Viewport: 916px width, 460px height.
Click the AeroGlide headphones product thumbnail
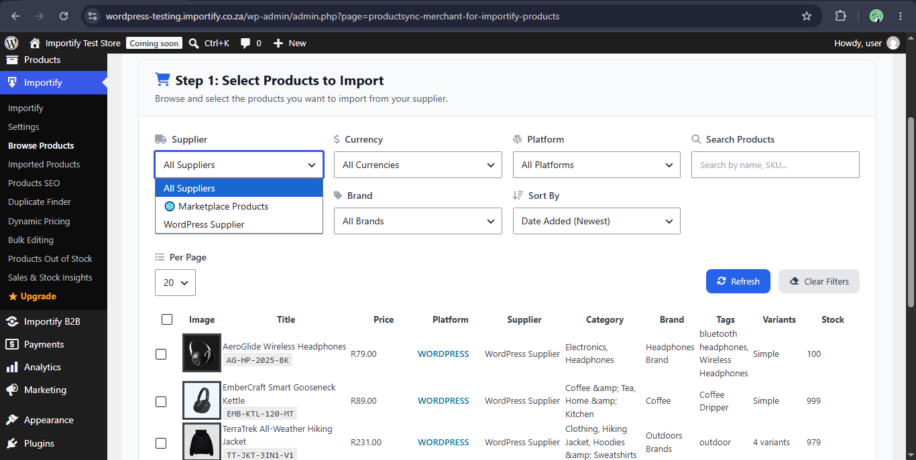pos(202,353)
